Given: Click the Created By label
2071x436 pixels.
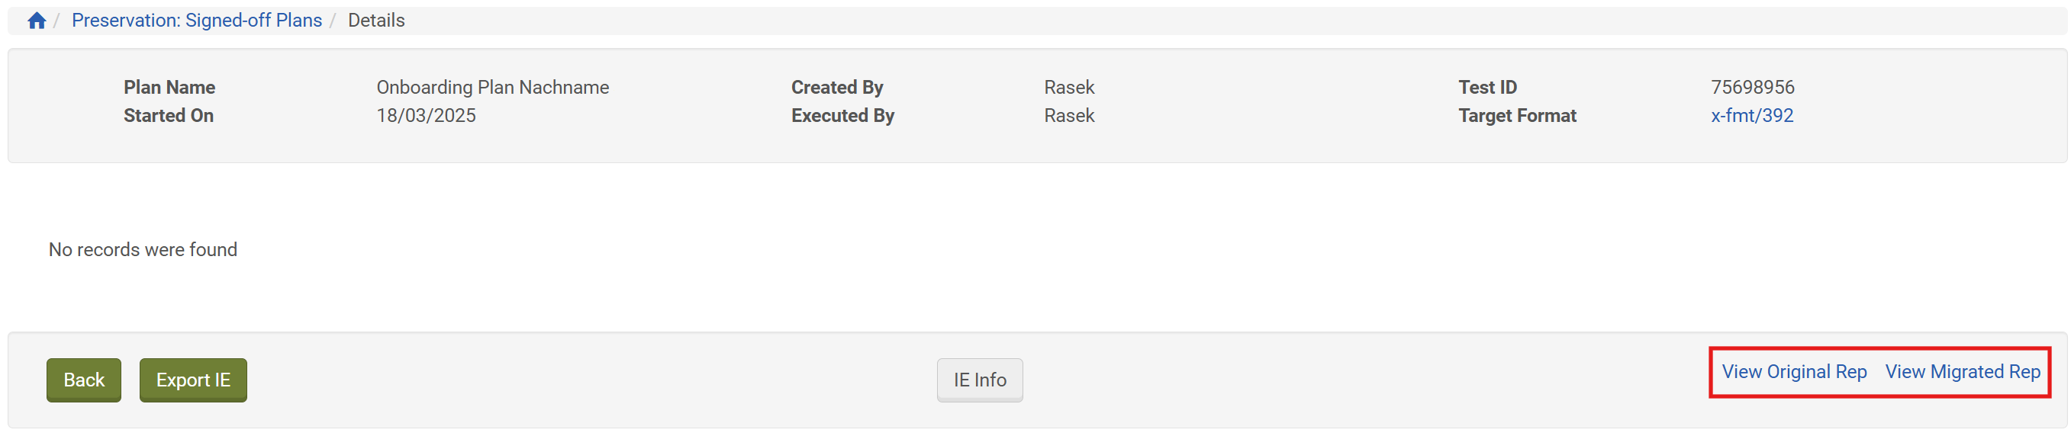Looking at the screenshot, I should [836, 88].
